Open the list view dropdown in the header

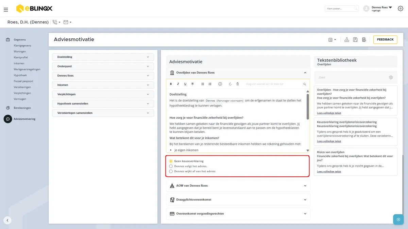tap(332, 40)
